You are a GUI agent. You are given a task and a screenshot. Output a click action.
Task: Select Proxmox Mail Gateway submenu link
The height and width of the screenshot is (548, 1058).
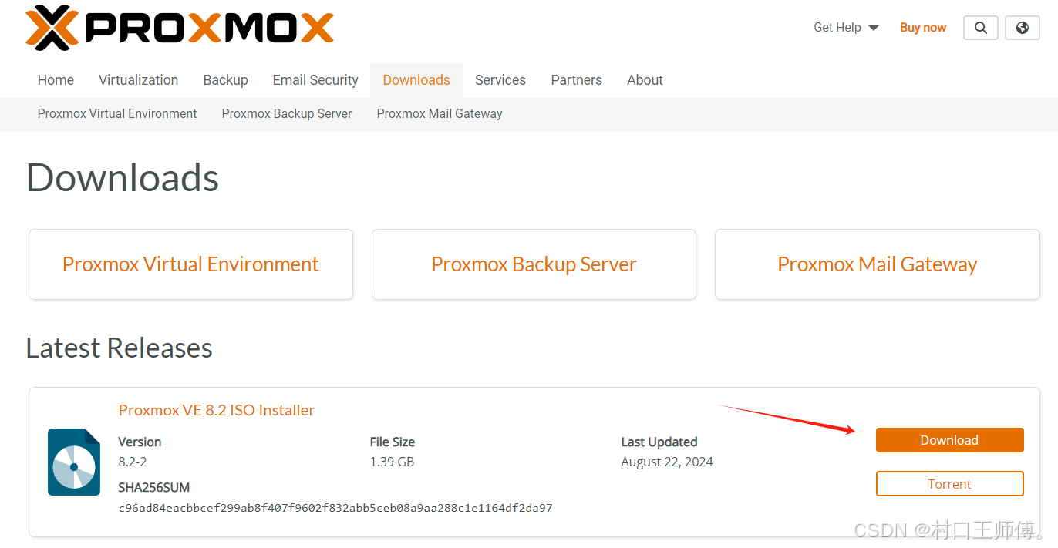[x=440, y=114]
